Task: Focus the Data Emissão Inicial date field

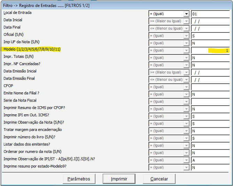Action: click(x=210, y=72)
